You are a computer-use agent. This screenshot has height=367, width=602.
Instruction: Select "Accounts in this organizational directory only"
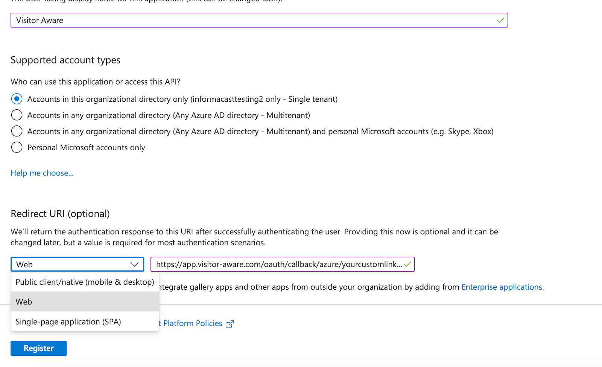[x=17, y=99]
